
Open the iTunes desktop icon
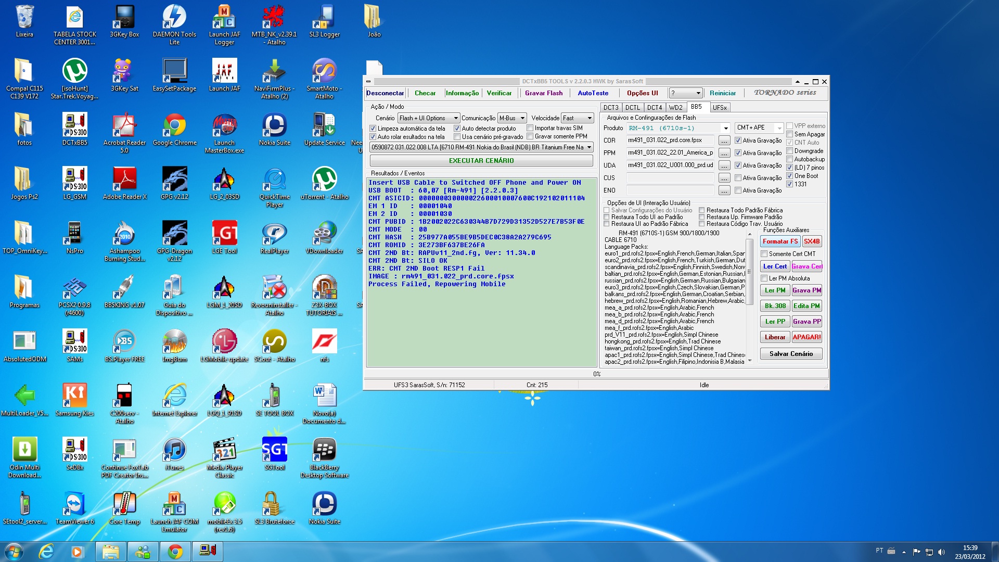point(174,454)
